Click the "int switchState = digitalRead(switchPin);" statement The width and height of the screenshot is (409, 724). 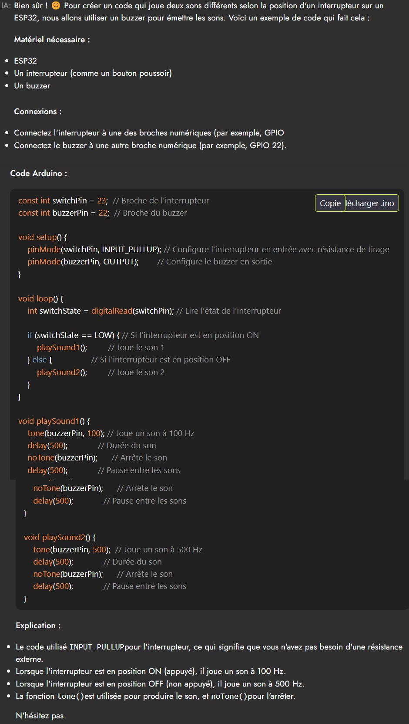101,311
